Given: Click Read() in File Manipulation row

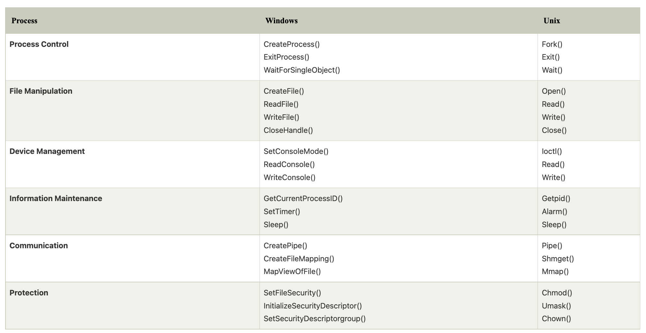Looking at the screenshot, I should click(553, 104).
